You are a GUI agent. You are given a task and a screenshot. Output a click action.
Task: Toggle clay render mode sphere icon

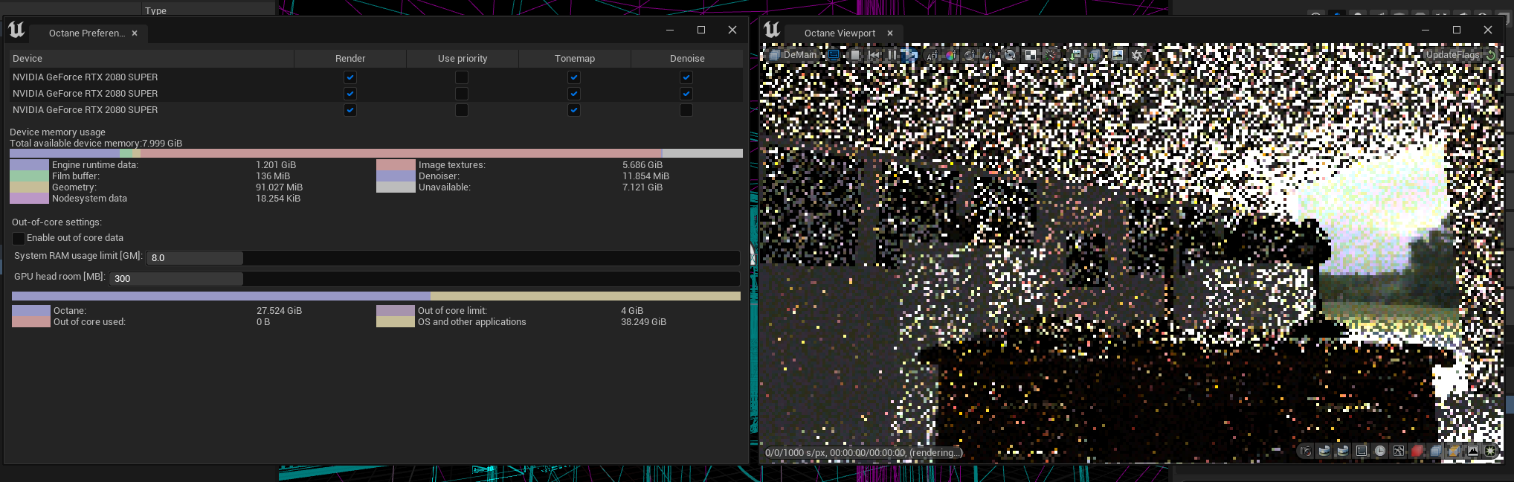pyautogui.click(x=1010, y=55)
